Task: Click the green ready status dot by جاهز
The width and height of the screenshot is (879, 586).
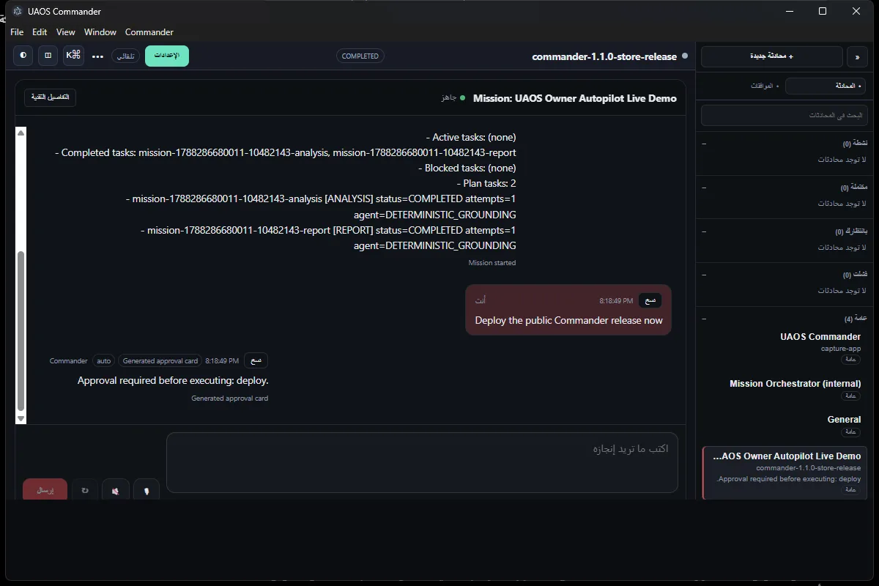Action: [463, 98]
